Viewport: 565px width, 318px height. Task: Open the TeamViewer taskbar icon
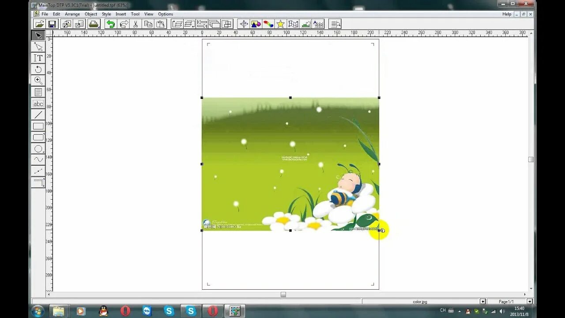click(147, 311)
